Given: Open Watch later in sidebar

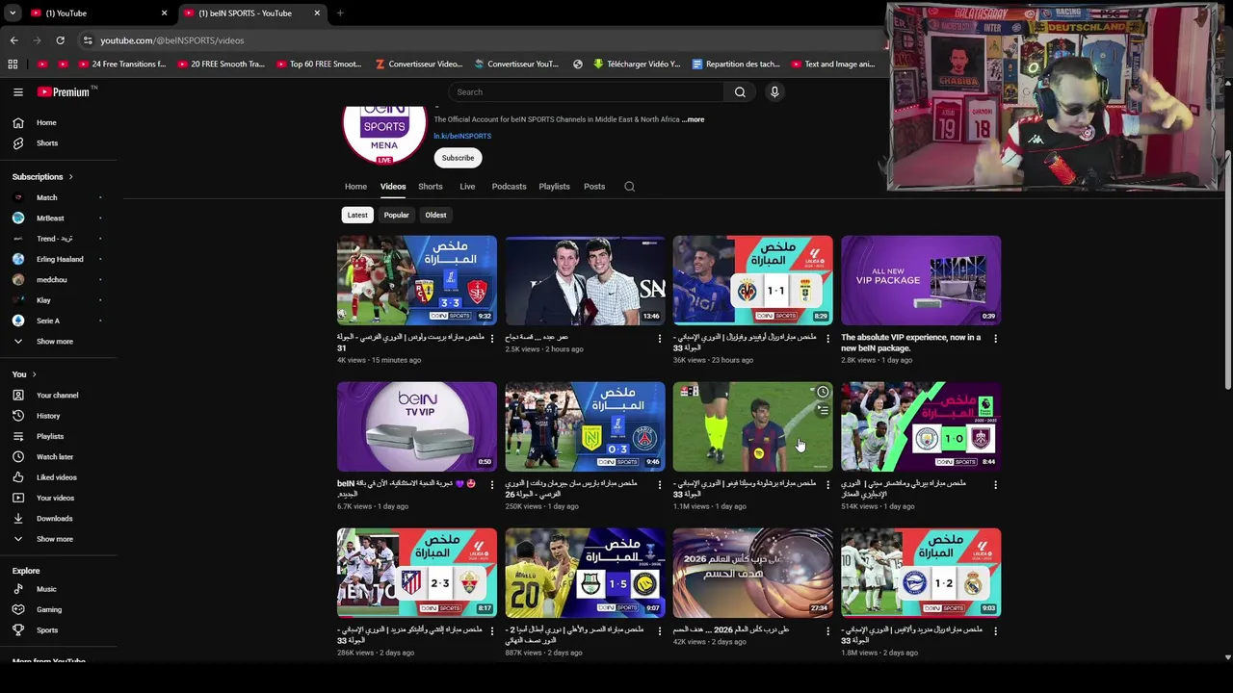Looking at the screenshot, I should 55,456.
